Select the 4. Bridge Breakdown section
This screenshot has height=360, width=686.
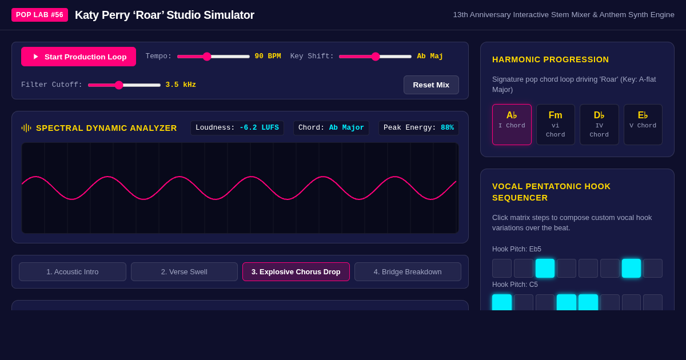coord(408,271)
